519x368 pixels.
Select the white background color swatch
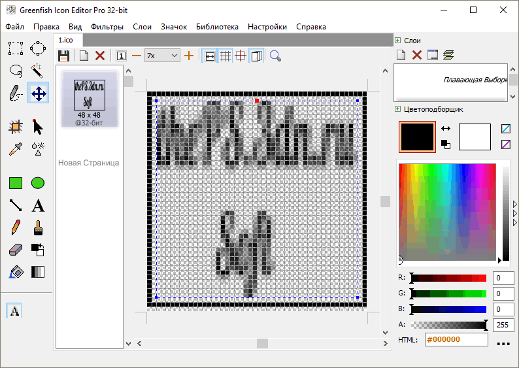pyautogui.click(x=475, y=137)
